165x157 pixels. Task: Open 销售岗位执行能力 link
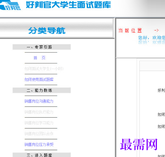click(39, 112)
